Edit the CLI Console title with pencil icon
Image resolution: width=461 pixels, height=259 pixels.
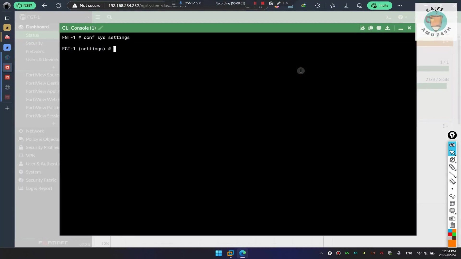101,28
